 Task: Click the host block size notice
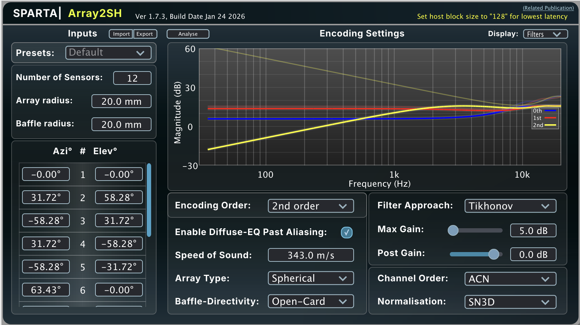[492, 17]
